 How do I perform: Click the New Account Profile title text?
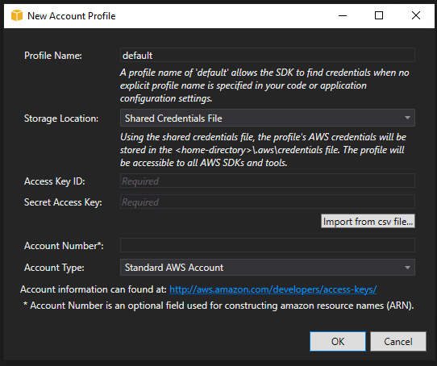pyautogui.click(x=71, y=16)
